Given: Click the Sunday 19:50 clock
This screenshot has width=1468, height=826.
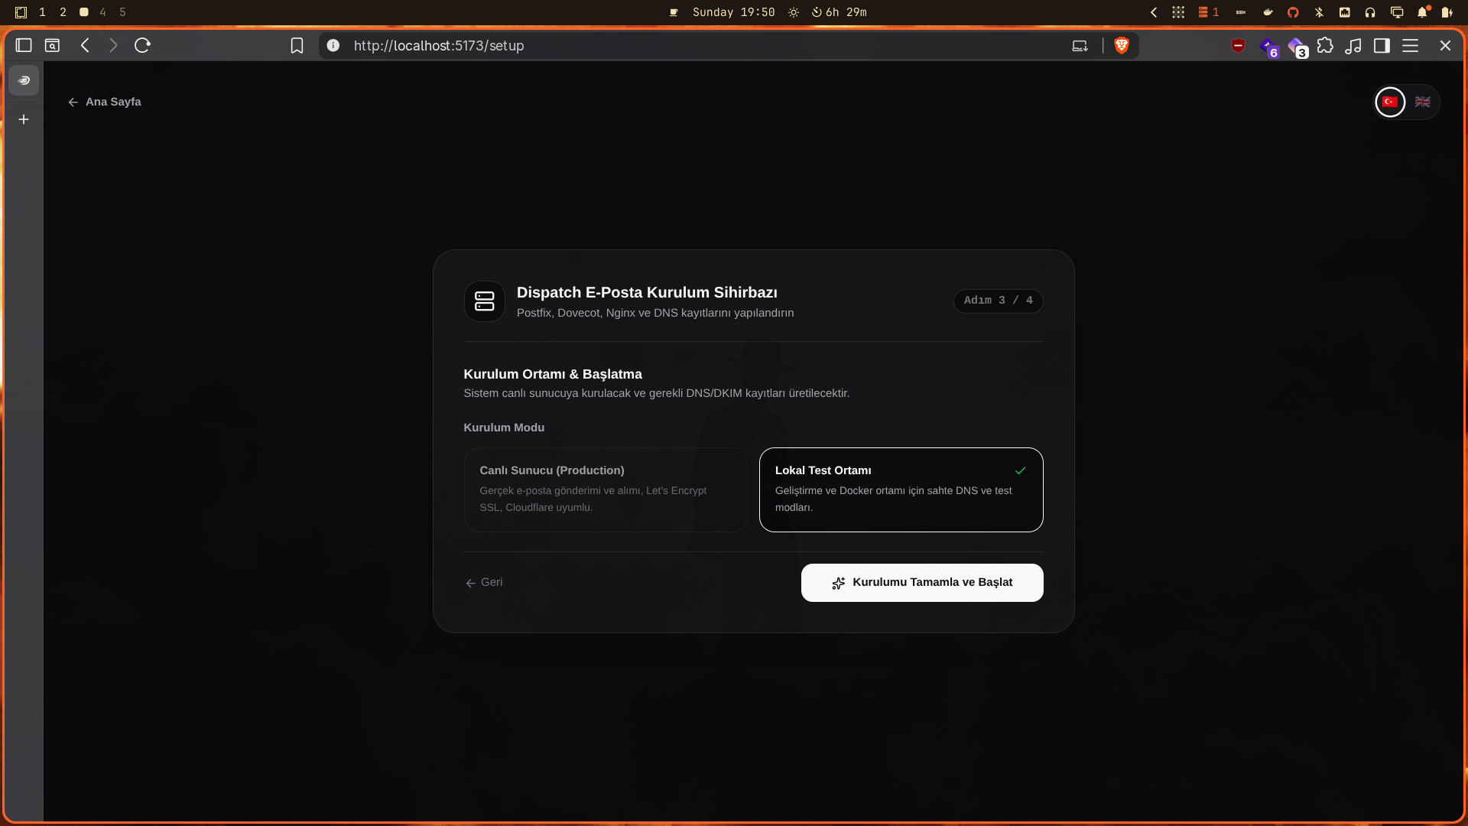Looking at the screenshot, I should point(733,12).
